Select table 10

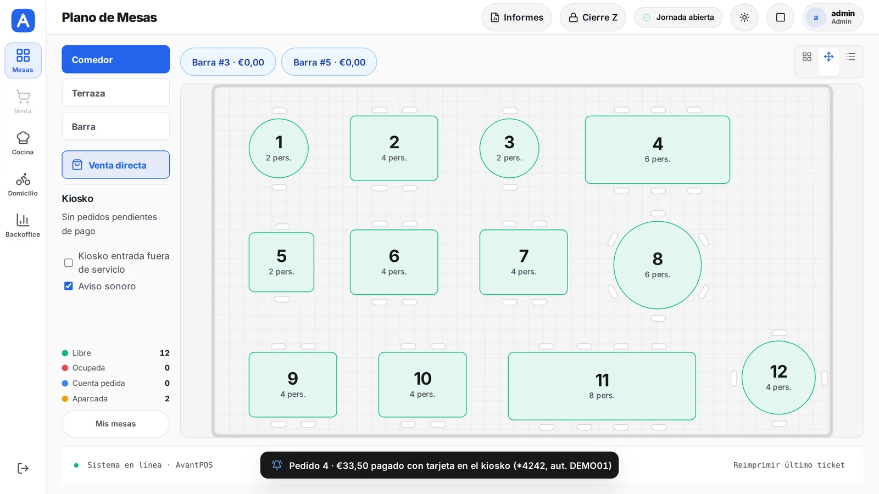pyautogui.click(x=422, y=385)
